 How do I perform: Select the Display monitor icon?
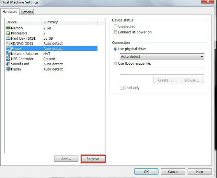[8, 69]
